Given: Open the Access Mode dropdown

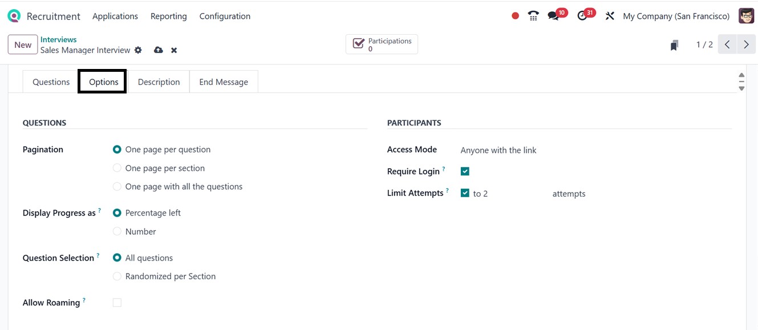Looking at the screenshot, I should pyautogui.click(x=498, y=150).
